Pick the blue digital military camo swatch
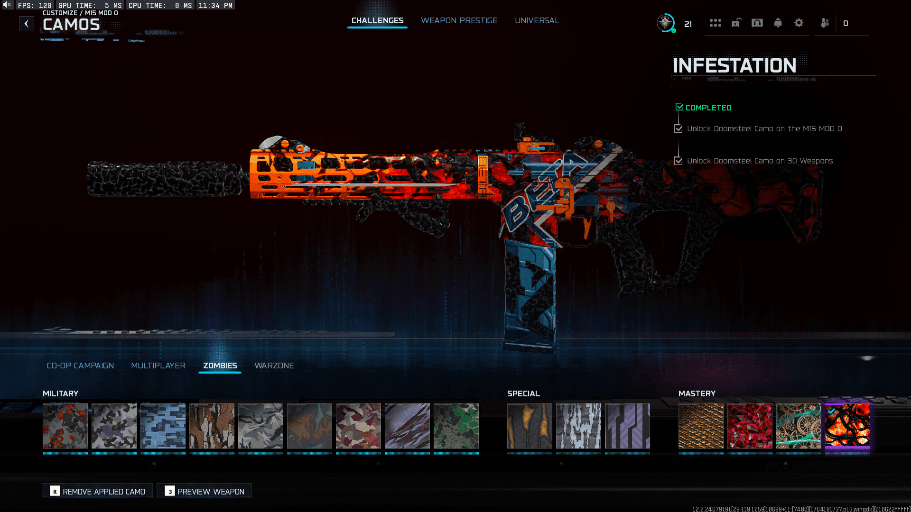The image size is (911, 512). tap(163, 426)
